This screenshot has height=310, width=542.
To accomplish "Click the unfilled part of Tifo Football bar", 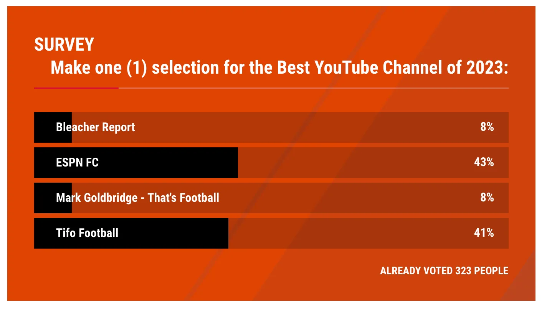I will 345,233.
